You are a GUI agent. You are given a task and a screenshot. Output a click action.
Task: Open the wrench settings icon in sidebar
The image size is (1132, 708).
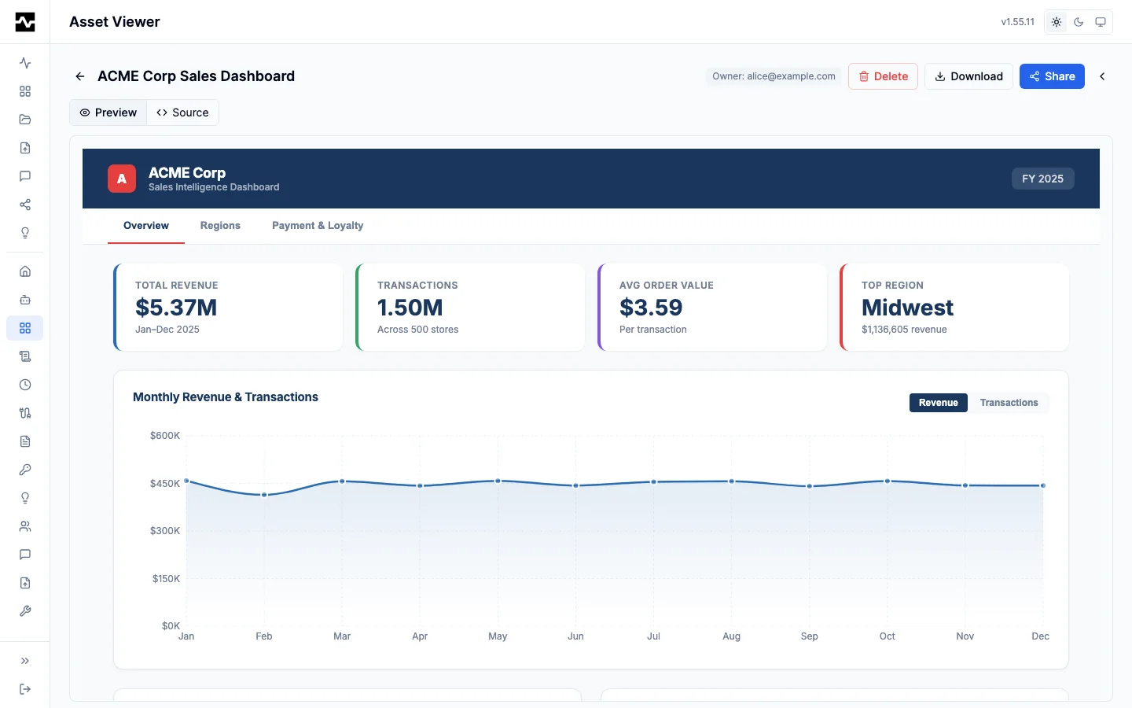[24, 611]
